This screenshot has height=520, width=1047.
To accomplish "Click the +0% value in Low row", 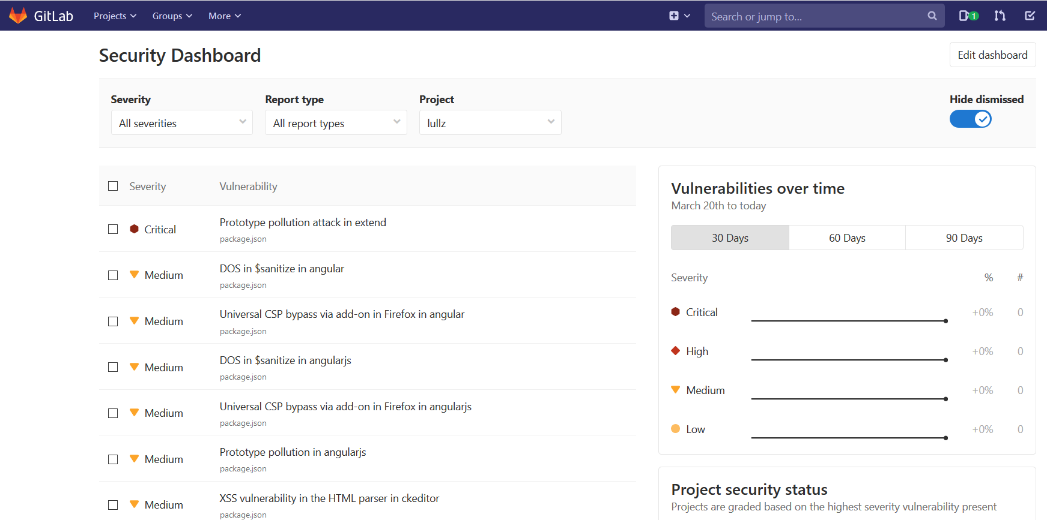I will 983,429.
